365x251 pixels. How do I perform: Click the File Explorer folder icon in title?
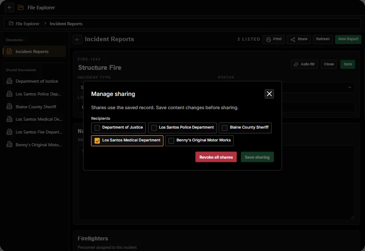[x=21, y=8]
